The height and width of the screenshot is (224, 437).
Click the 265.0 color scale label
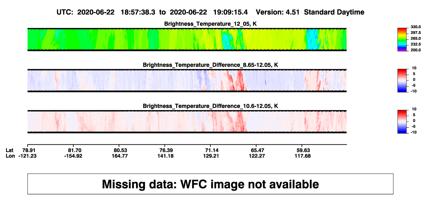(x=416, y=39)
